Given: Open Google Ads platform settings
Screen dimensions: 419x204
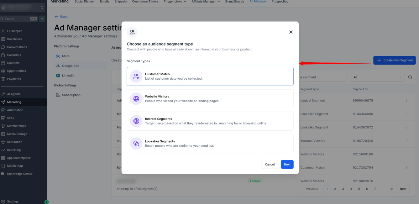Looking at the screenshot, I should [x=80, y=66].
